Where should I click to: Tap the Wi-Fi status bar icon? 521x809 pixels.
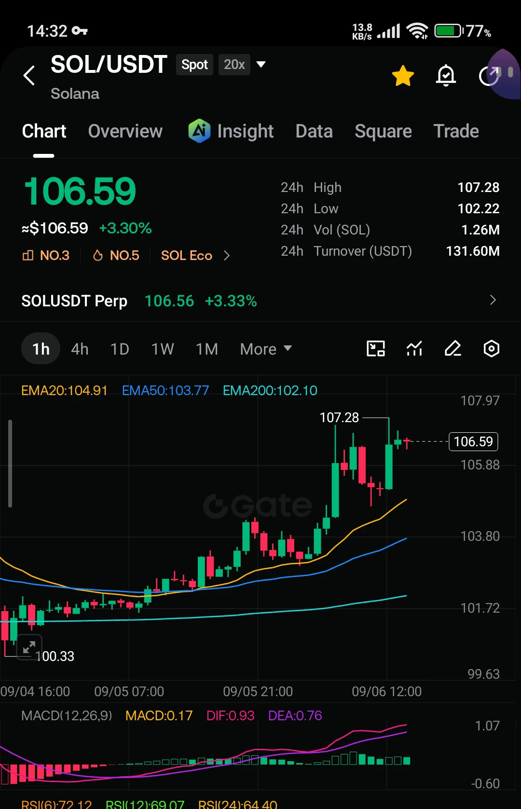tap(417, 31)
